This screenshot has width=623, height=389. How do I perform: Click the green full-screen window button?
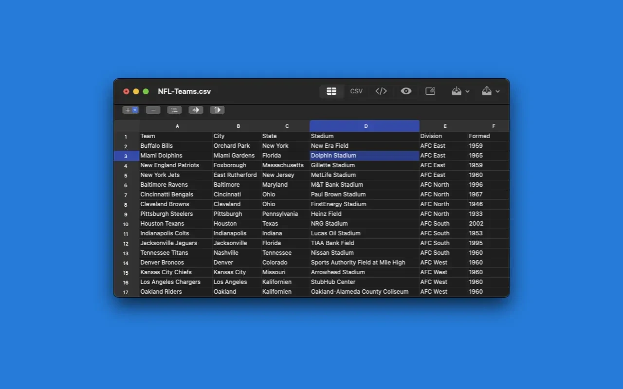[x=146, y=91]
